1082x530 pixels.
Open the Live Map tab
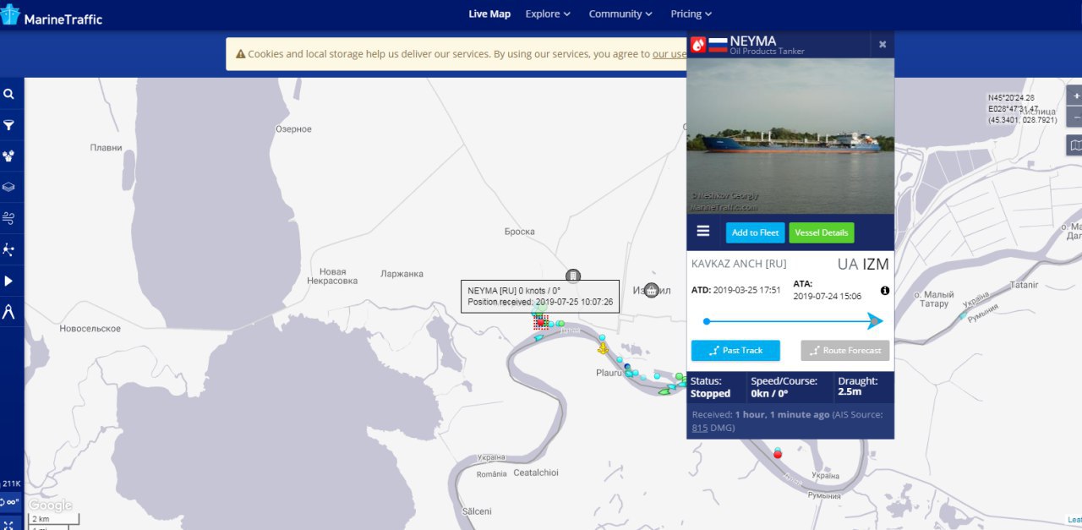[x=489, y=14]
